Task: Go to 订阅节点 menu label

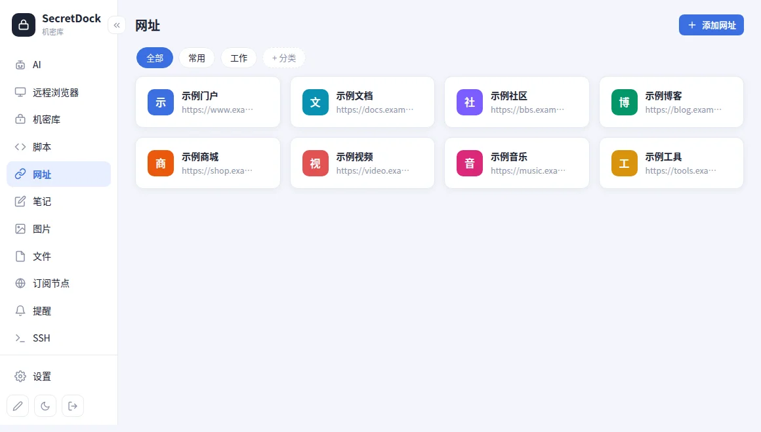Action: pos(51,283)
